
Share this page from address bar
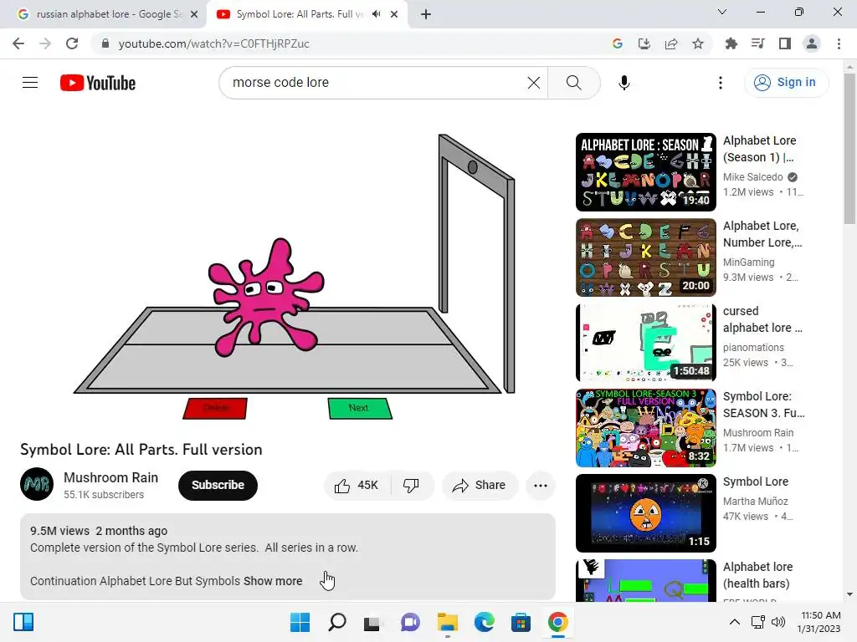click(x=671, y=43)
